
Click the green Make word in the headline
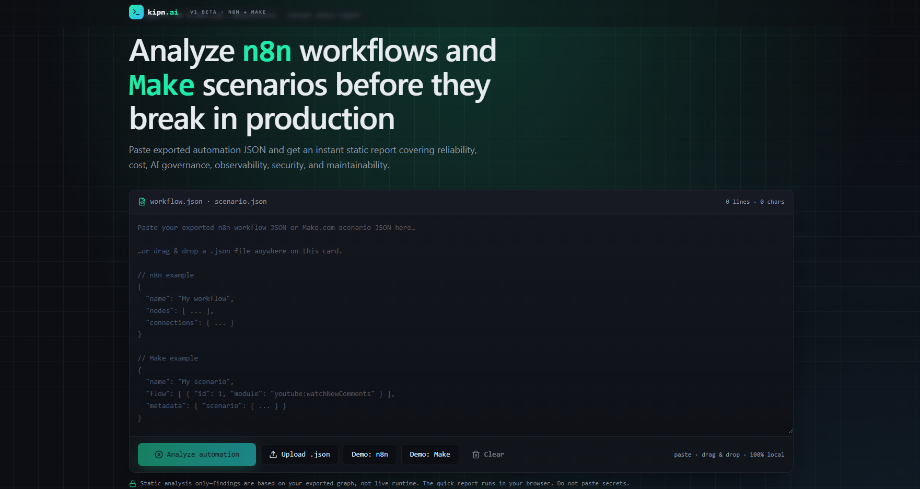coord(161,85)
